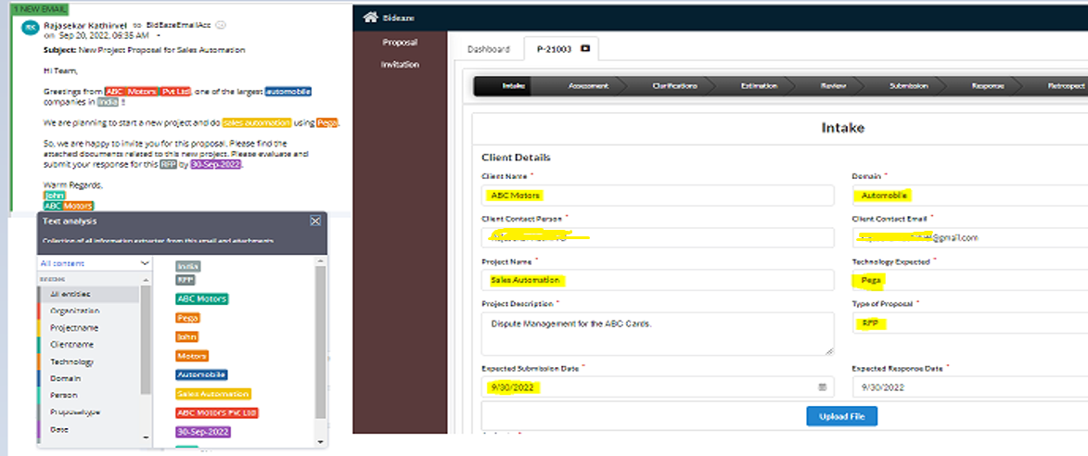Expand the email date details arrow
This screenshot has width=1088, height=456.
(x=159, y=34)
